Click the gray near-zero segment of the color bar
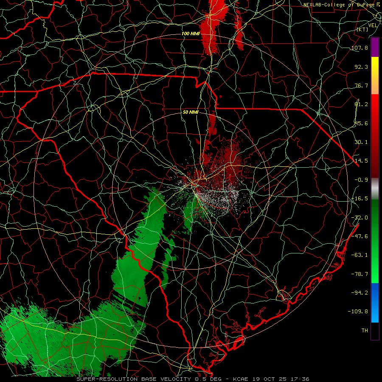The width and height of the screenshot is (382, 382). click(x=375, y=189)
